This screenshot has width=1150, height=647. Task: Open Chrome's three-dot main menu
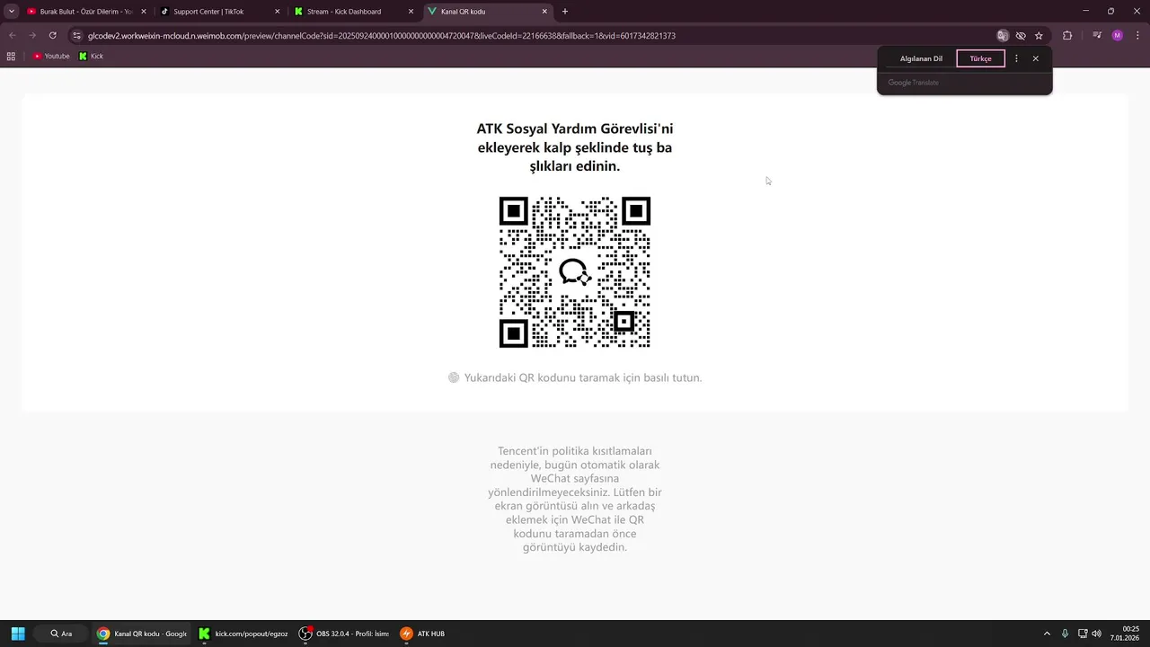1136,36
